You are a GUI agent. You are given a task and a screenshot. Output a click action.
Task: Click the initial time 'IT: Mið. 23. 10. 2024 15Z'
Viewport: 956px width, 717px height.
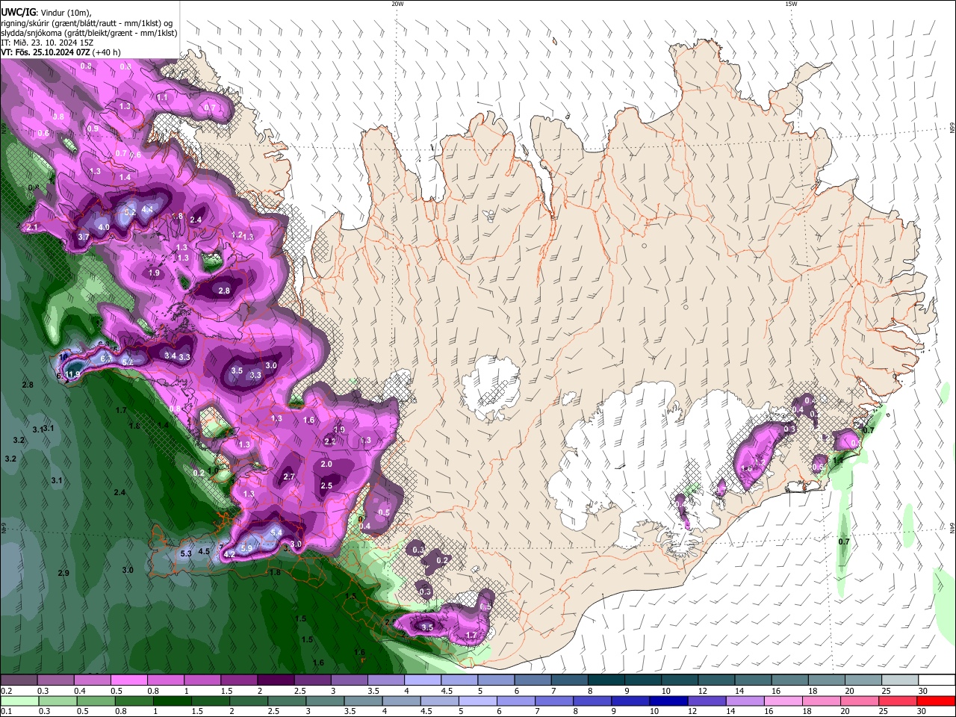[x=47, y=43]
